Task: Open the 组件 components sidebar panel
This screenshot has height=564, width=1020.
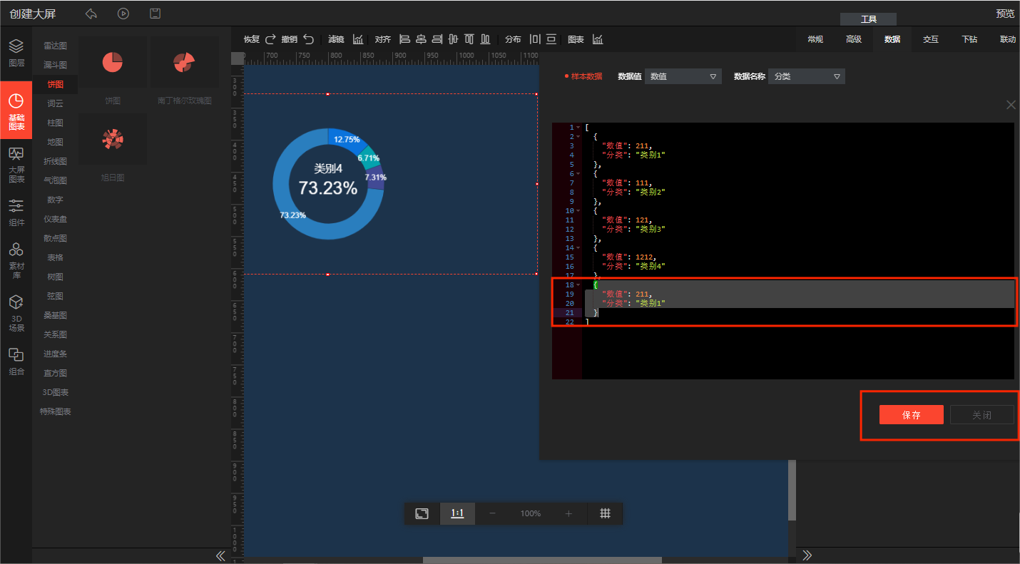Action: click(x=16, y=212)
